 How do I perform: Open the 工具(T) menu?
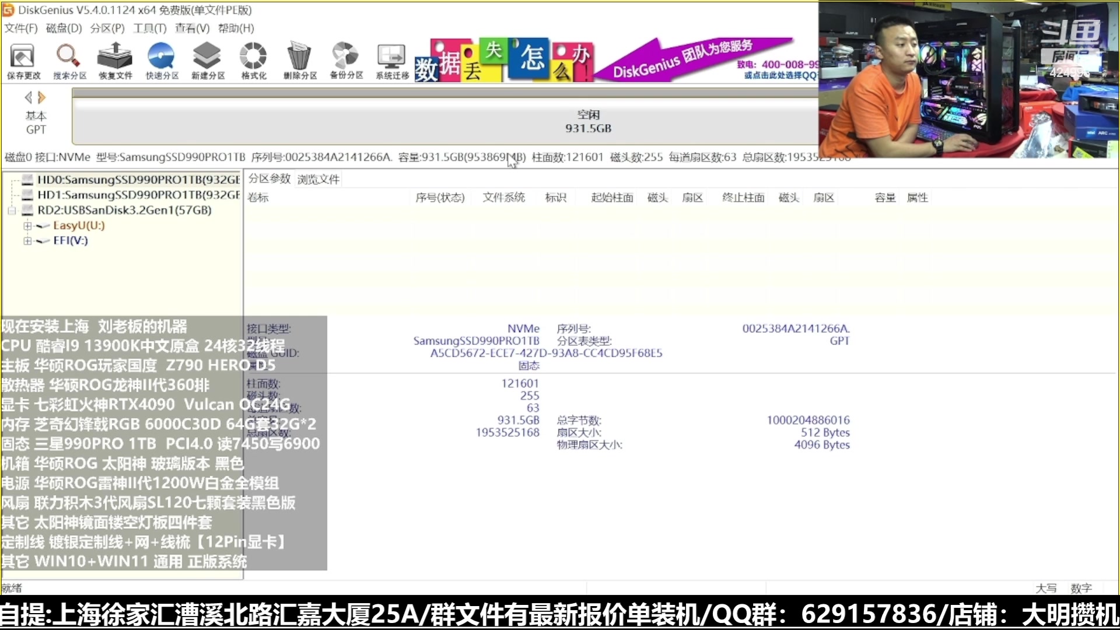coord(149,28)
